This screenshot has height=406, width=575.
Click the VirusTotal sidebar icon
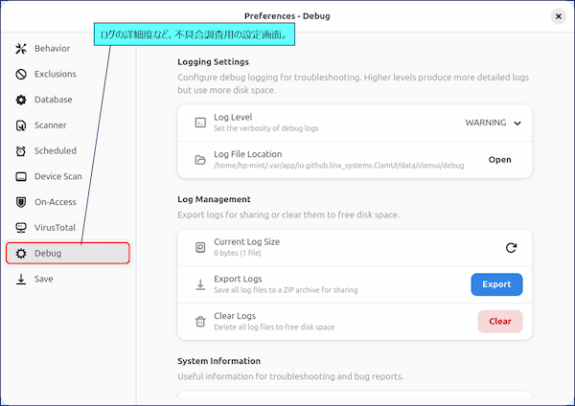click(x=21, y=228)
